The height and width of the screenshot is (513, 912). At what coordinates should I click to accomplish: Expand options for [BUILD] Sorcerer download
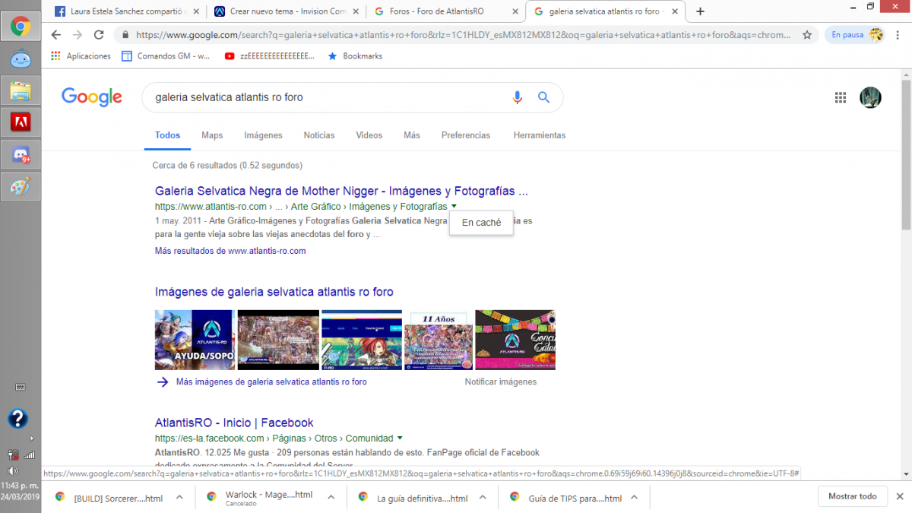(x=179, y=497)
